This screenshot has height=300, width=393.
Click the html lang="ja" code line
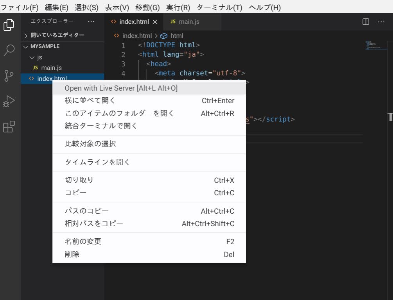click(171, 54)
